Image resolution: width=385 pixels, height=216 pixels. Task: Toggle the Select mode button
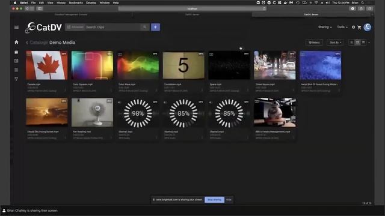click(314, 43)
